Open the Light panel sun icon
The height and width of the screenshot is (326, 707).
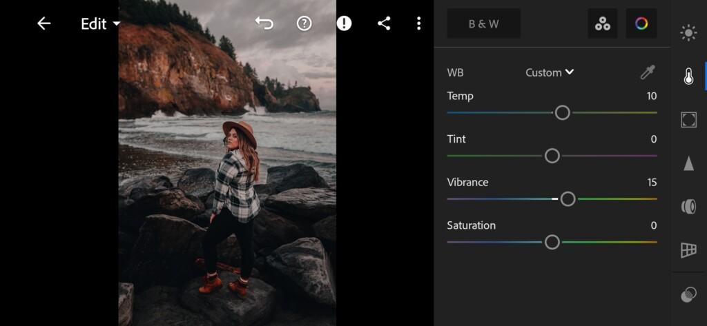pyautogui.click(x=688, y=33)
